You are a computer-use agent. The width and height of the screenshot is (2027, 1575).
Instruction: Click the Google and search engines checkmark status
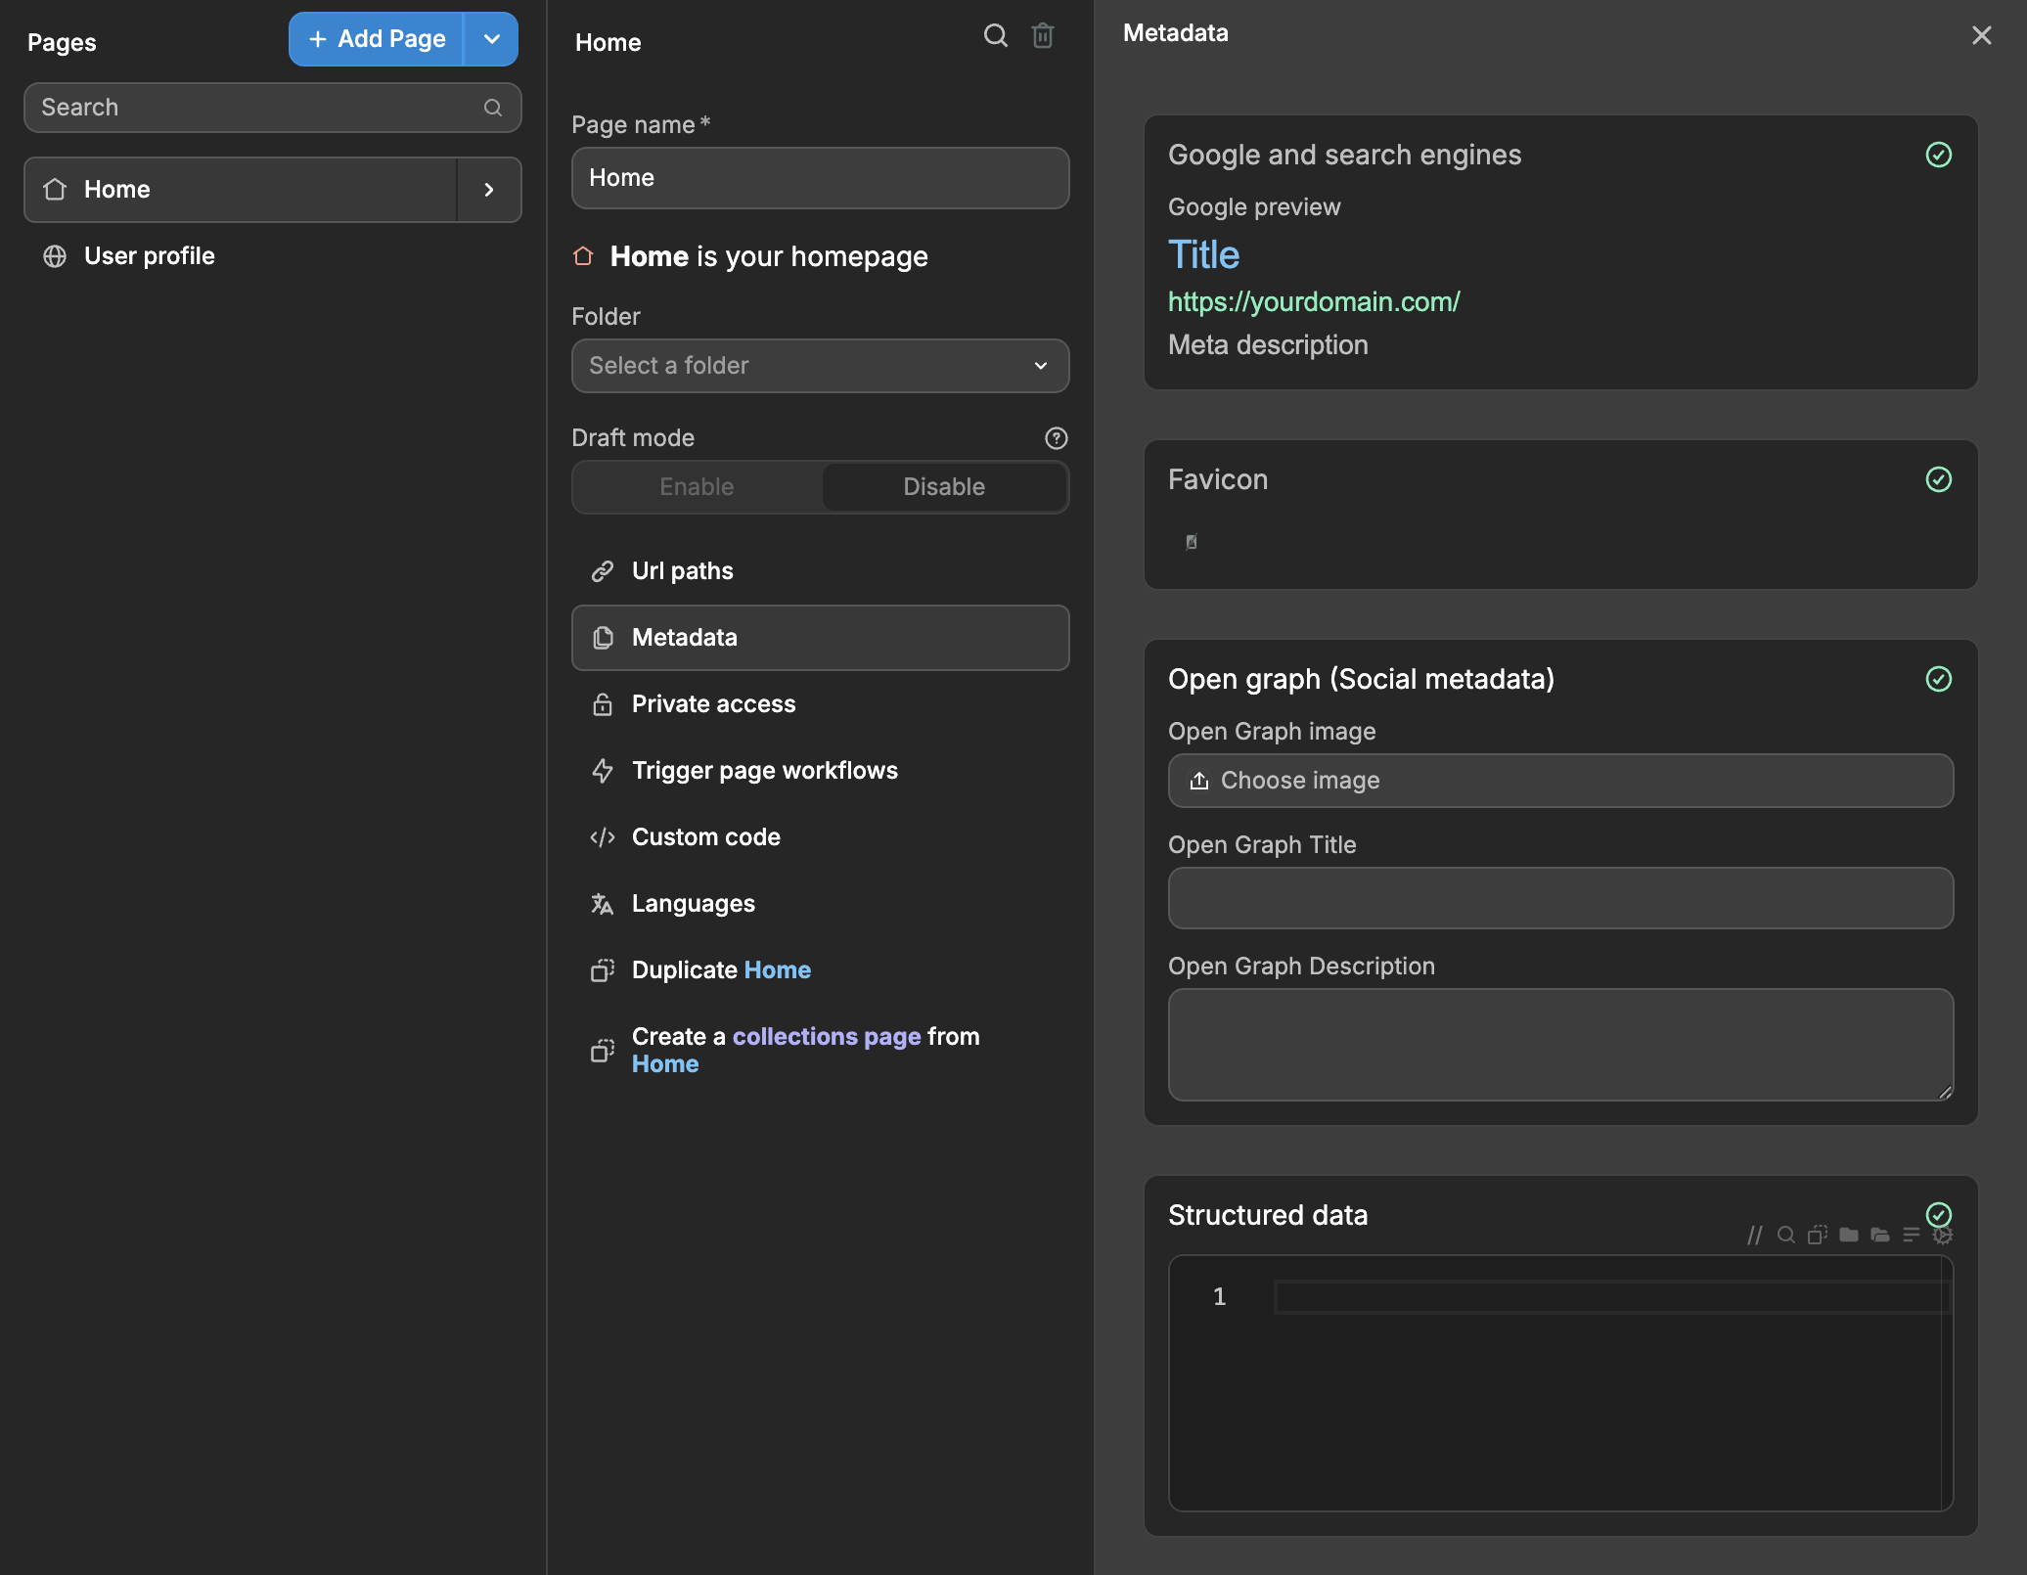(1939, 155)
